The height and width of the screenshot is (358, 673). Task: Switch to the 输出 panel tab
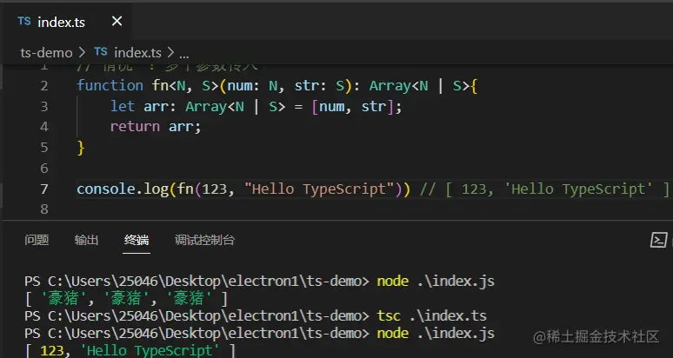86,240
